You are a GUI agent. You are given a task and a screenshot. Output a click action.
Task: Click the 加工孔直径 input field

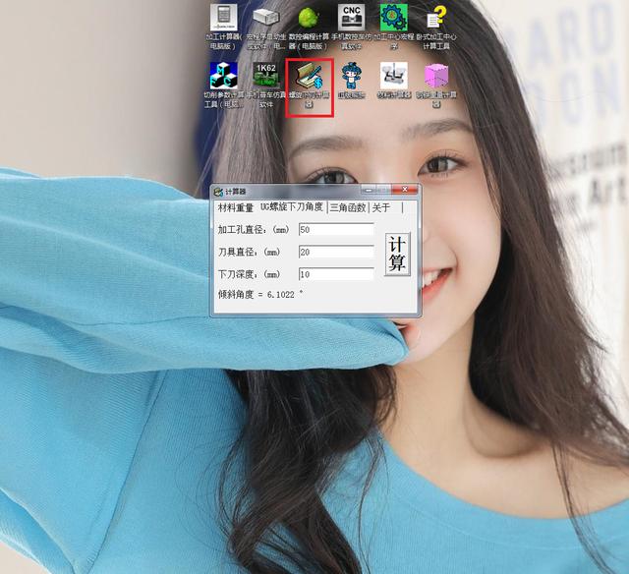click(x=335, y=230)
